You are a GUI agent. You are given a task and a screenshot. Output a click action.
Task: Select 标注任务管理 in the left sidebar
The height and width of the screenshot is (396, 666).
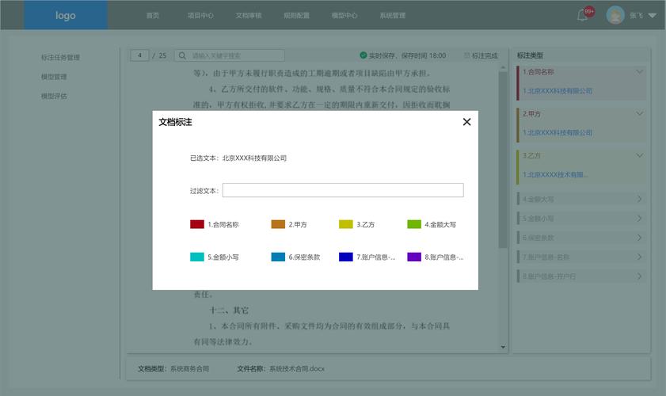click(60, 57)
